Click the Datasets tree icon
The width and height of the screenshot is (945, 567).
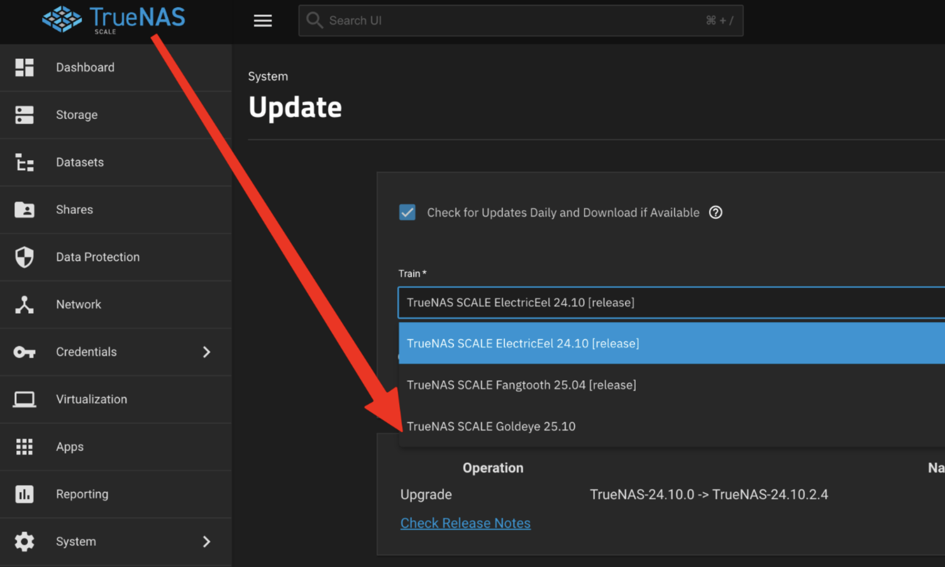pos(24,163)
